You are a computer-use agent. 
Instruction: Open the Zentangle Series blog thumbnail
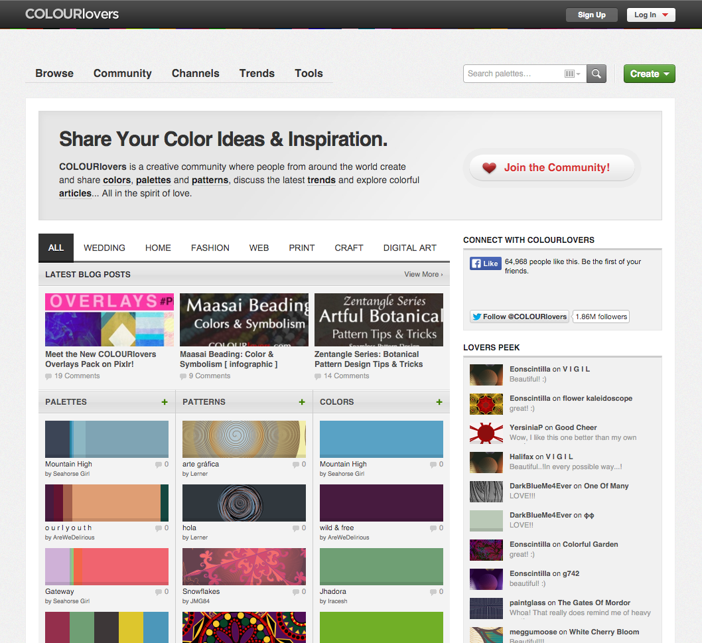pyautogui.click(x=379, y=320)
